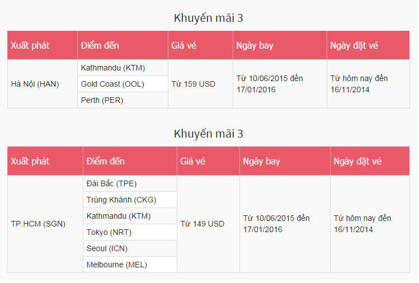
Task: Choose the Perth (PER) destination row
Action: (x=102, y=100)
